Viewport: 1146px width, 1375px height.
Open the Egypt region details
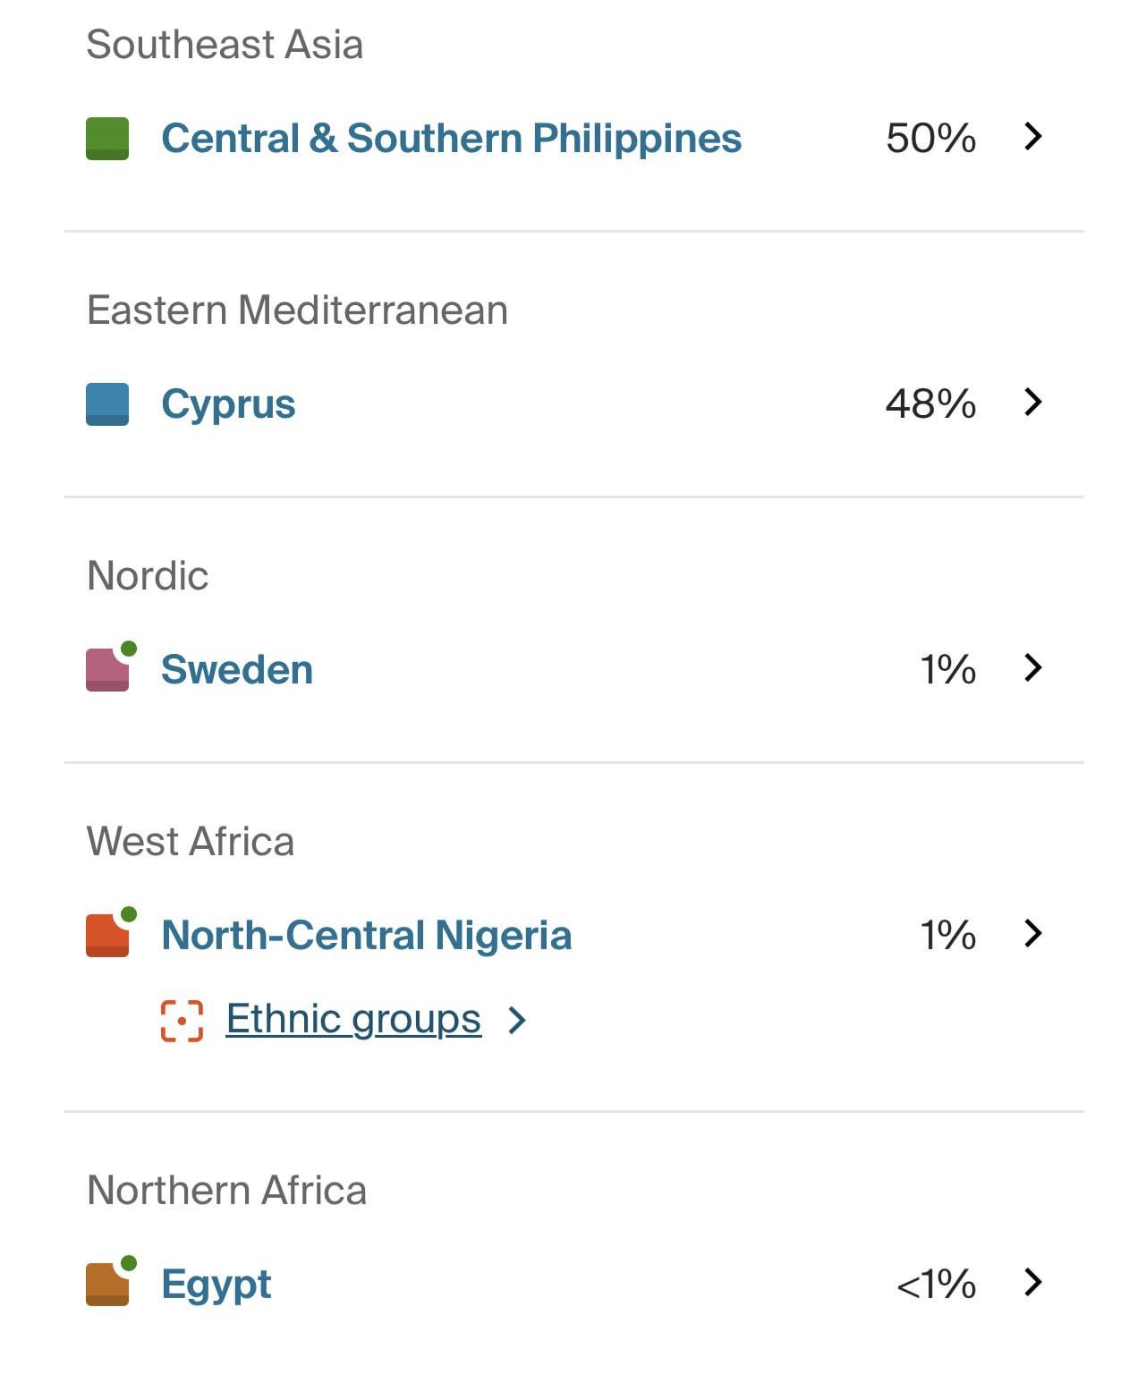coord(216,1285)
